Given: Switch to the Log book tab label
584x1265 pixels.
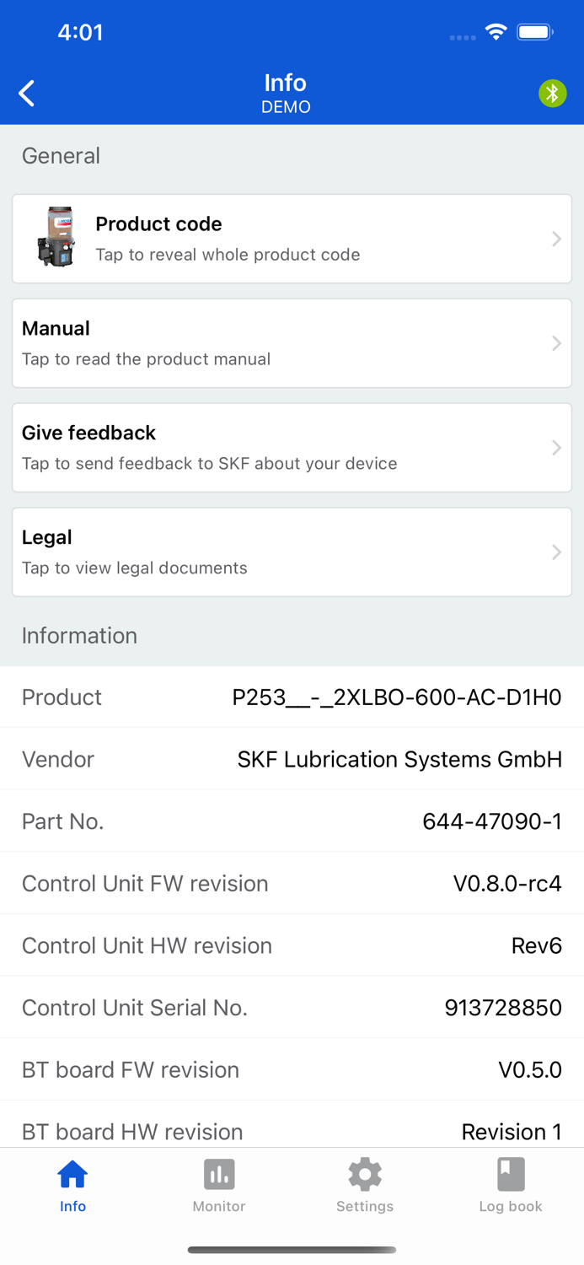Looking at the screenshot, I should click(511, 1206).
